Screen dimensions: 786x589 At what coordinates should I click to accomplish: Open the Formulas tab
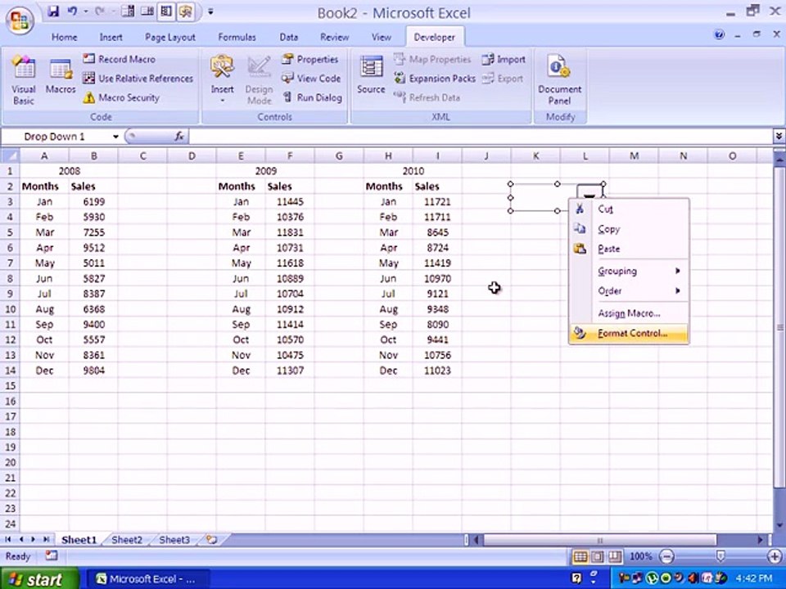237,37
